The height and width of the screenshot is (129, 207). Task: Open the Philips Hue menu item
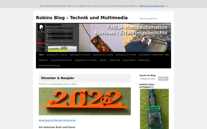point(115,60)
